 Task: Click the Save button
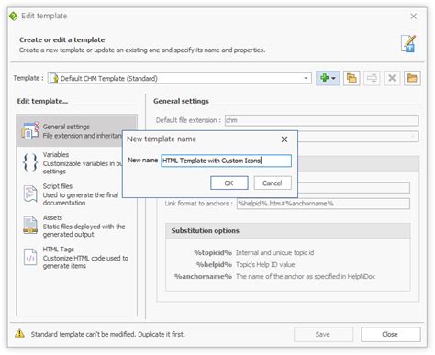[x=323, y=334]
